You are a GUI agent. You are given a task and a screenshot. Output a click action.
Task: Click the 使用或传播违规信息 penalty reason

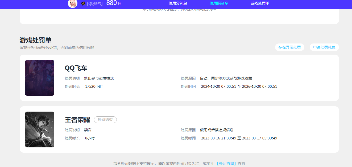pos(217,130)
